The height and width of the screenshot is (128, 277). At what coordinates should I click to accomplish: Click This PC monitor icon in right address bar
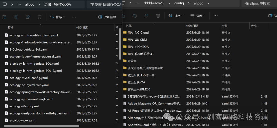click(123, 3)
